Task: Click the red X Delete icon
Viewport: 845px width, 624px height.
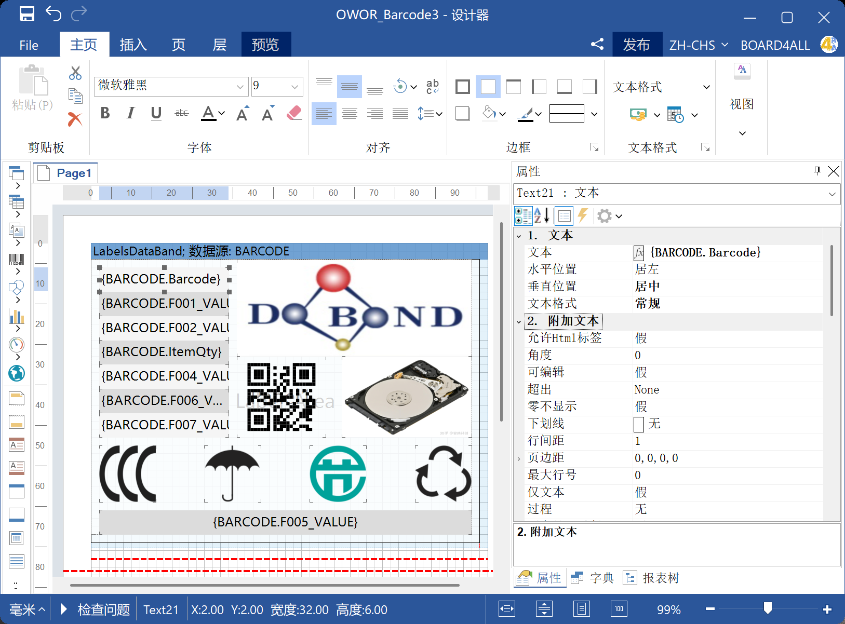Action: (75, 119)
